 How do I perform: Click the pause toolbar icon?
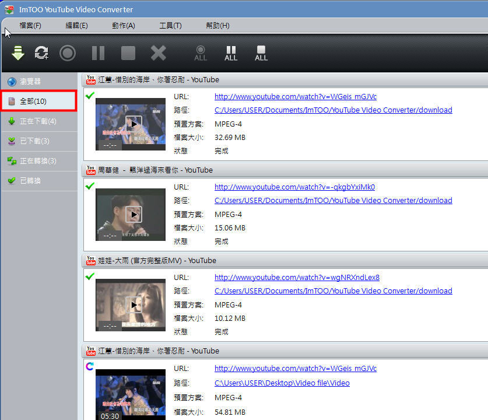point(98,53)
